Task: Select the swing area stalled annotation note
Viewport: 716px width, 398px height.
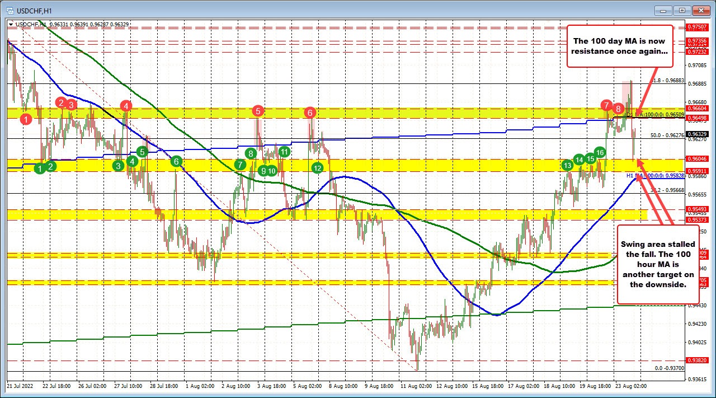Action: 658,264
